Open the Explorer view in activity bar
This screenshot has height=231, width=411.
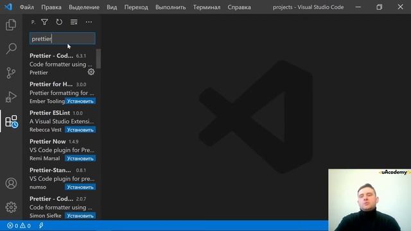tap(11, 25)
